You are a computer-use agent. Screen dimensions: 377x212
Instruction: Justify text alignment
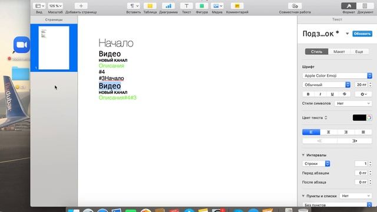click(363, 132)
